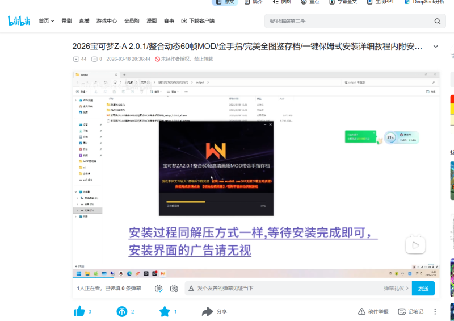Click the play count icon beside 44
454x321 pixels.
[x=76, y=59]
